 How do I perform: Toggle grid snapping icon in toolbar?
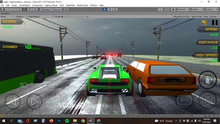point(66,9)
